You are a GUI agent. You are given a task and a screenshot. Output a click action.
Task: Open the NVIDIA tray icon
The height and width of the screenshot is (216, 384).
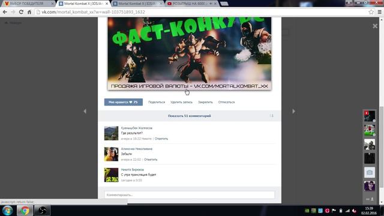307,211
